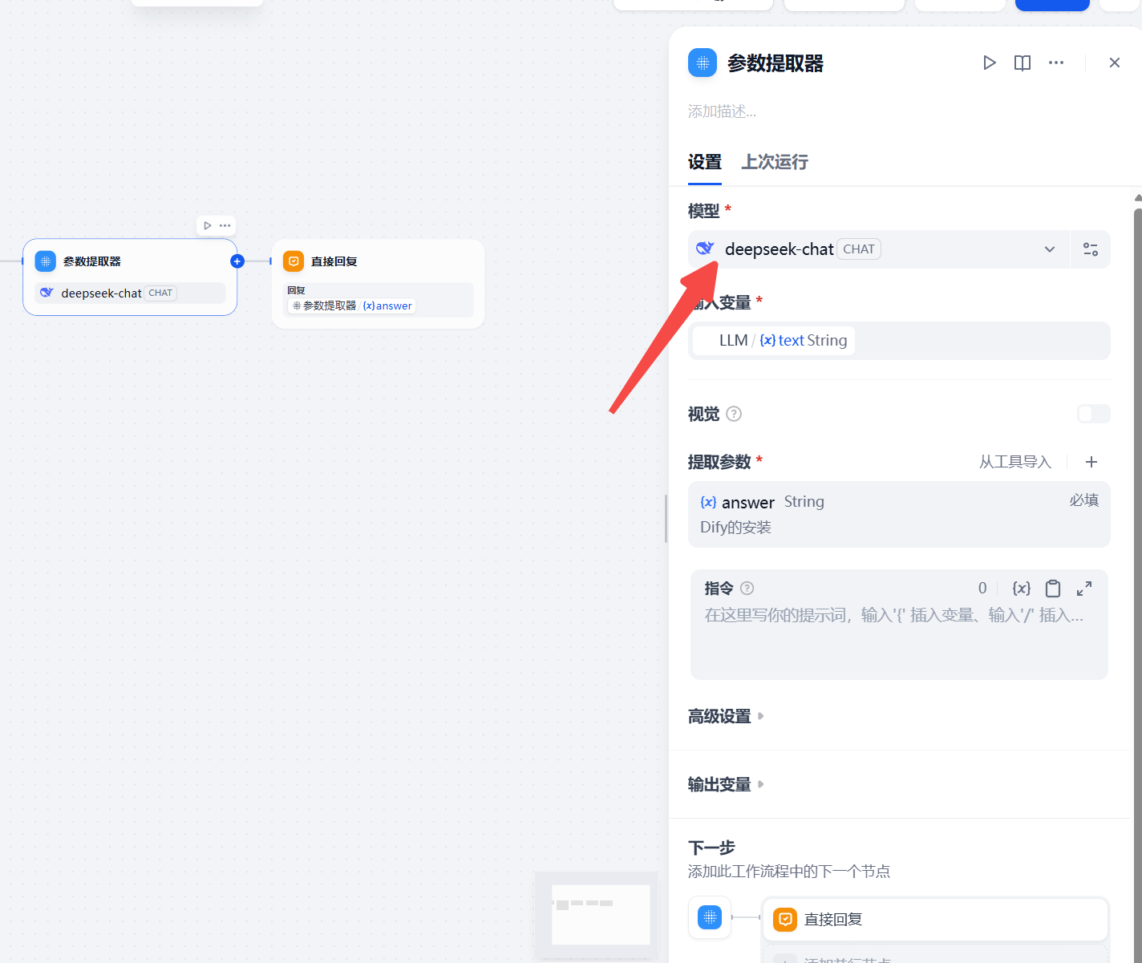Viewport: 1142px width, 963px height.
Task: Toggle the 视觉 vision switch
Action: (x=1093, y=414)
